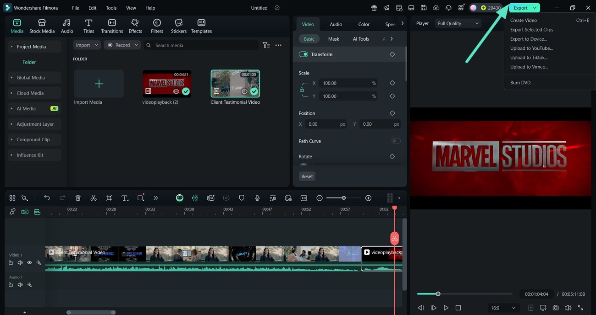
Task: Open the Tools menu
Action: point(111,8)
